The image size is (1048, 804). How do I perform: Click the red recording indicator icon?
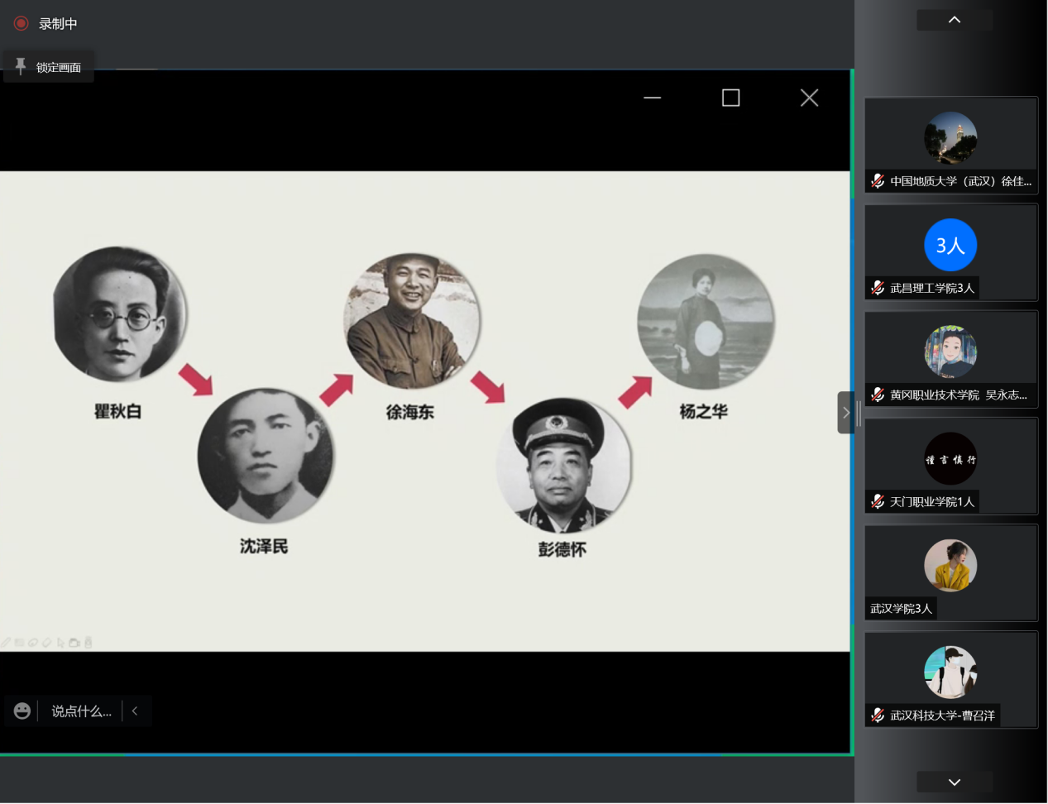22,23
